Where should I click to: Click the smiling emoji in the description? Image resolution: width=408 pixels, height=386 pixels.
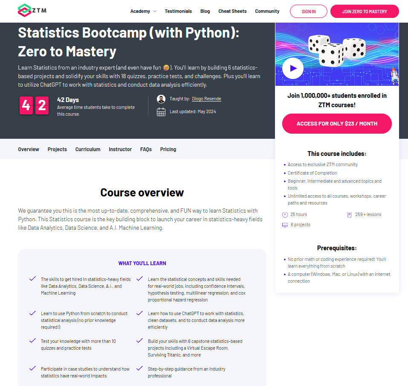tap(166, 68)
